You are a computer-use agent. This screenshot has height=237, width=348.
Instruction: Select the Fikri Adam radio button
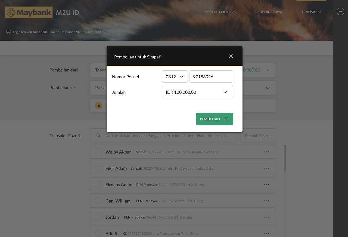point(98,168)
